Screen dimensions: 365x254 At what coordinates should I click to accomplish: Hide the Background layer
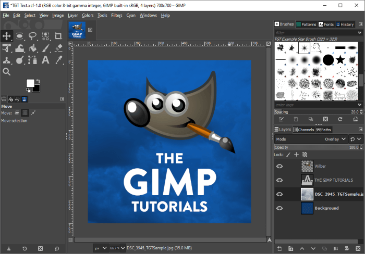coord(279,208)
